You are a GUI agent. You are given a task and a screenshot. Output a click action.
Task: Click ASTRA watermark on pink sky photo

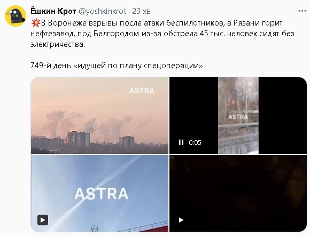pyautogui.click(x=142, y=91)
